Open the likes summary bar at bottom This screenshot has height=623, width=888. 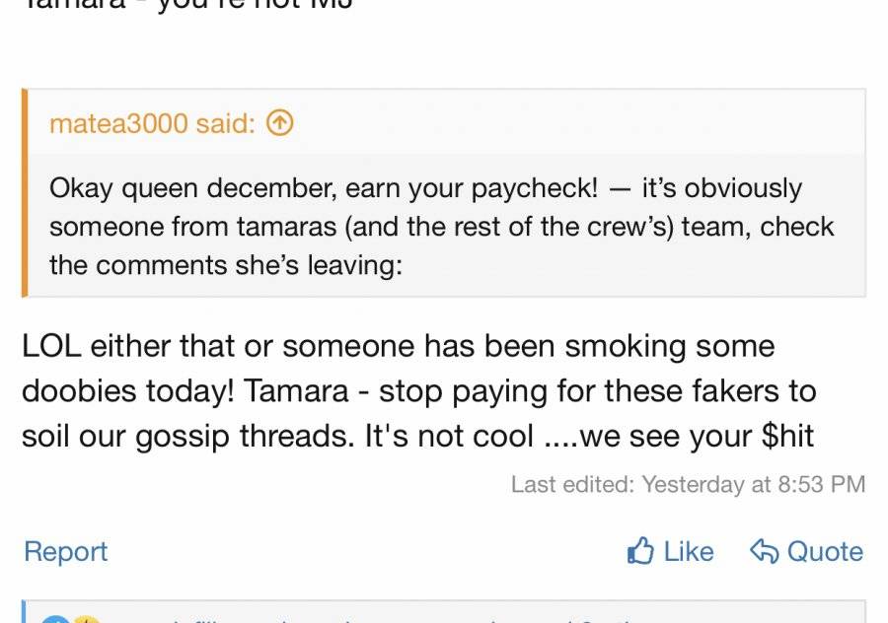pos(443,612)
